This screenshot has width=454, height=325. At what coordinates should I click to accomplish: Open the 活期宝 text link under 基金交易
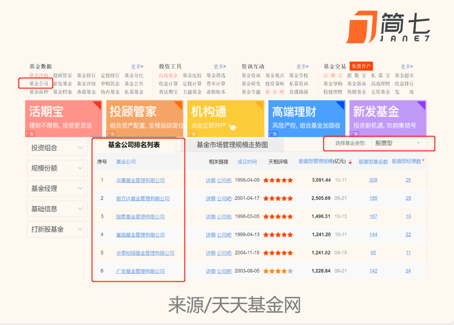tap(333, 75)
